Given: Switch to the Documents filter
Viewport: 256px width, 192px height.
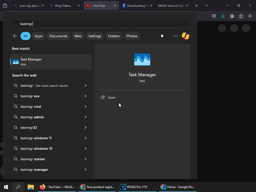Looking at the screenshot, I should pos(58,36).
